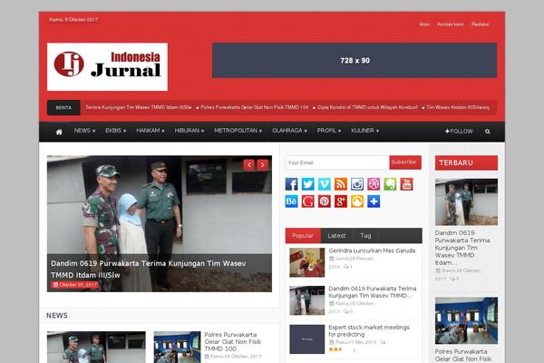
Task: Open the Twitter social icon
Action: (x=307, y=184)
